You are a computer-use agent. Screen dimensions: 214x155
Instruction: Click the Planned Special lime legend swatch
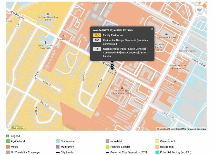pyautogui.click(x=108, y=147)
